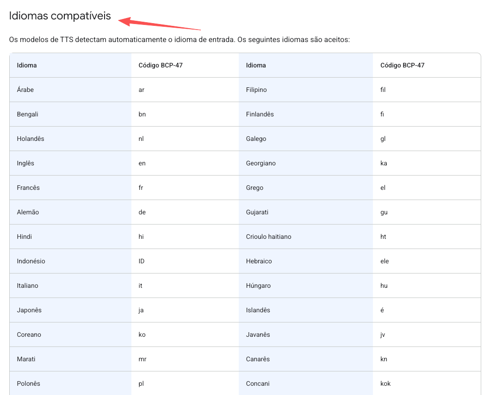
Task: Select the 'Húngaro' cell
Action: (x=306, y=286)
